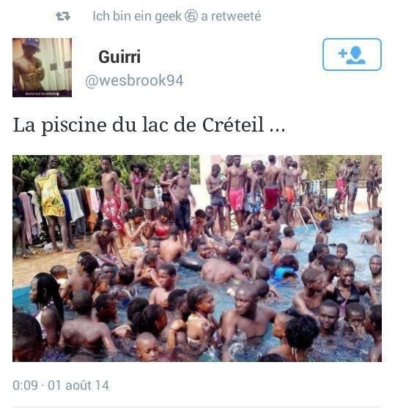Tap the word 'Créteil' in the tweet
The width and height of the screenshot is (395, 411).
pos(233,125)
